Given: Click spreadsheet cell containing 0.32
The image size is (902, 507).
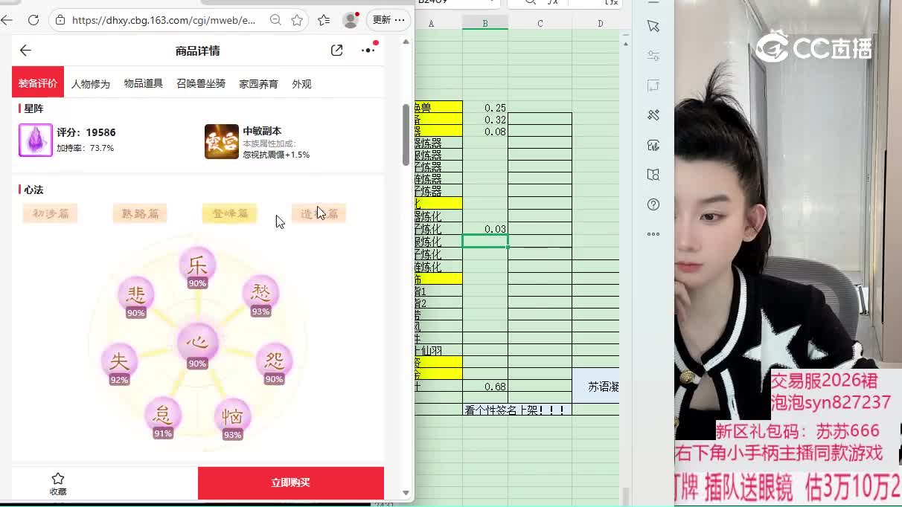Looking at the screenshot, I should 485,120.
